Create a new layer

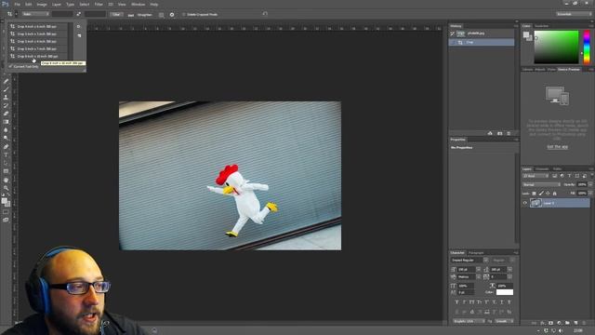tap(575, 323)
